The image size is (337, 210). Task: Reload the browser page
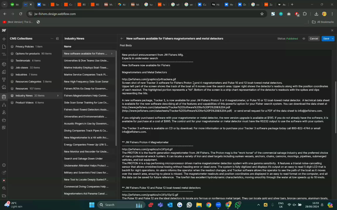click(21, 14)
